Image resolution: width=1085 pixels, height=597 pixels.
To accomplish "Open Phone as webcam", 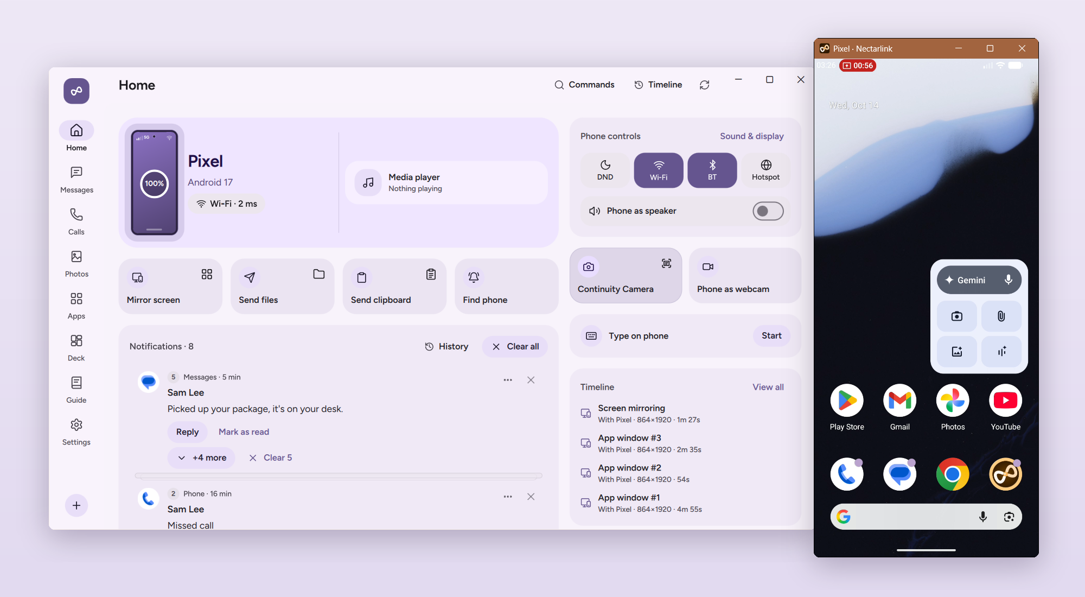I will [745, 275].
